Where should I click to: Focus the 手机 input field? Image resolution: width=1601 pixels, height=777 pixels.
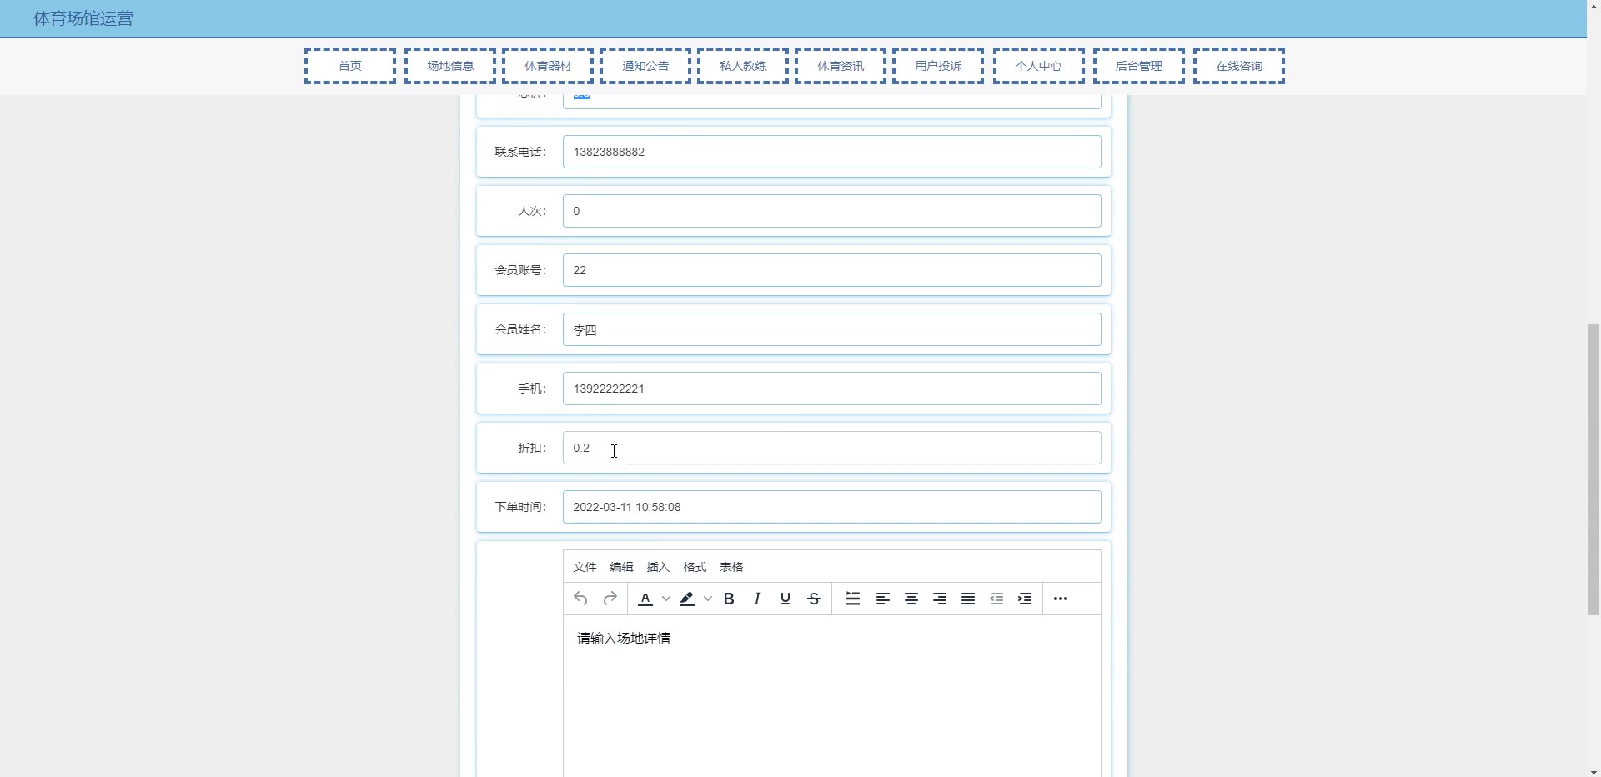pyautogui.click(x=832, y=388)
